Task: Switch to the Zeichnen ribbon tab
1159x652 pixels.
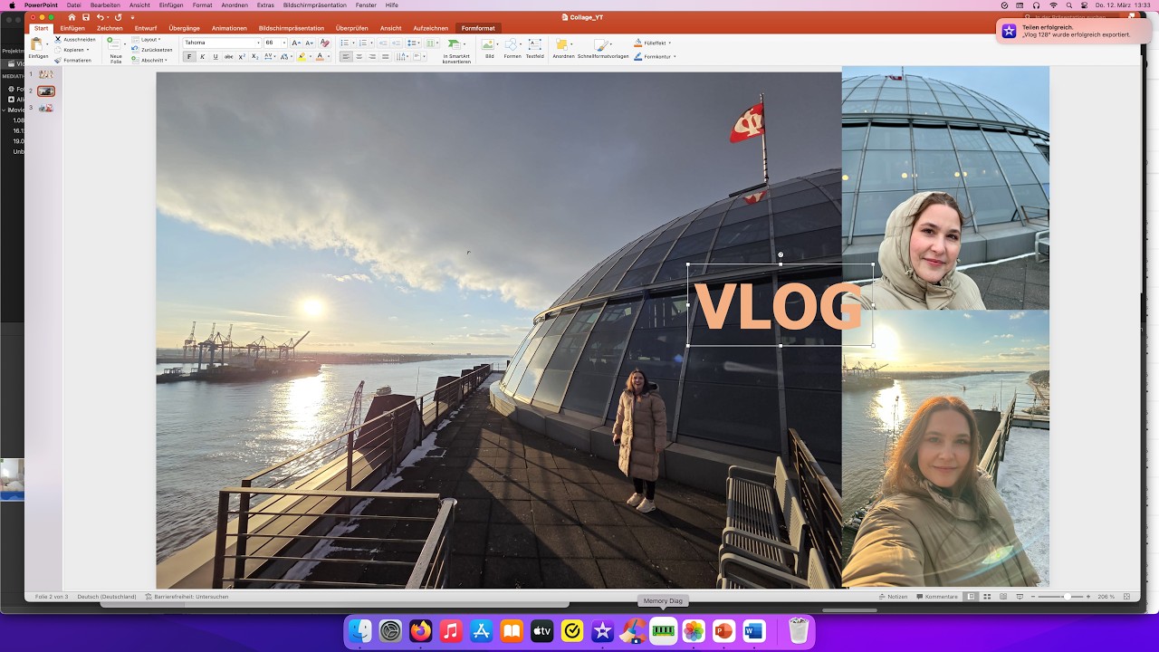Action: pos(110,28)
